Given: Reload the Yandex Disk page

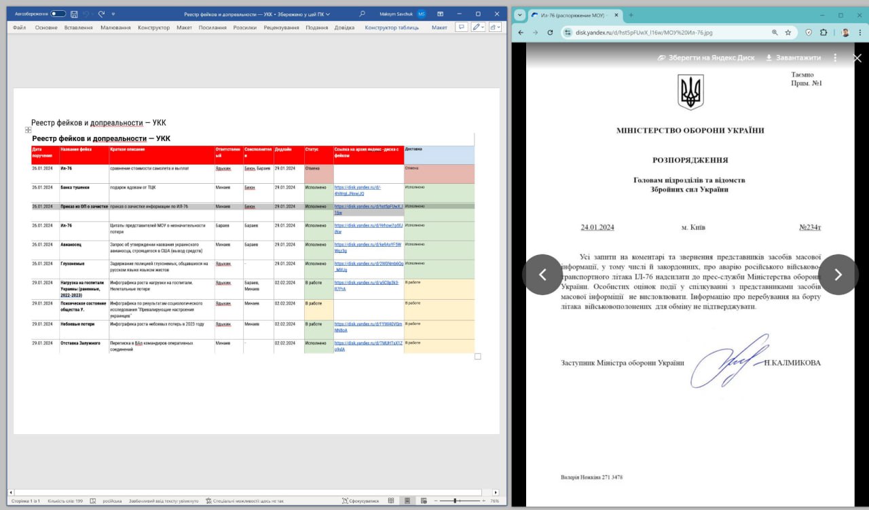Looking at the screenshot, I should 550,32.
